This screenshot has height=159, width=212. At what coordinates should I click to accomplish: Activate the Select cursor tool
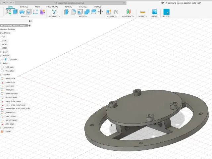(x=166, y=12)
